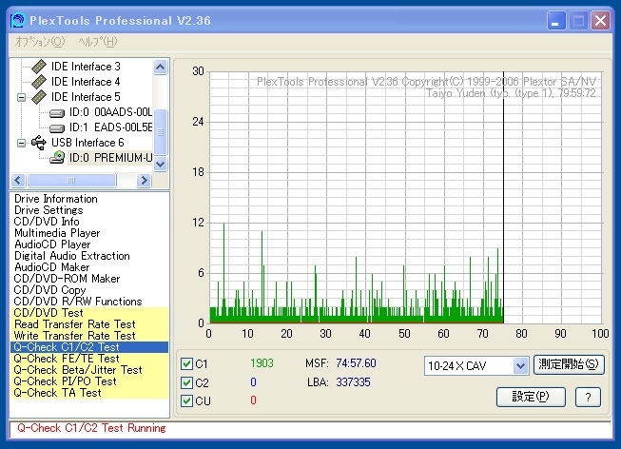Select the IDE Interface 3 chip icon

point(39,67)
